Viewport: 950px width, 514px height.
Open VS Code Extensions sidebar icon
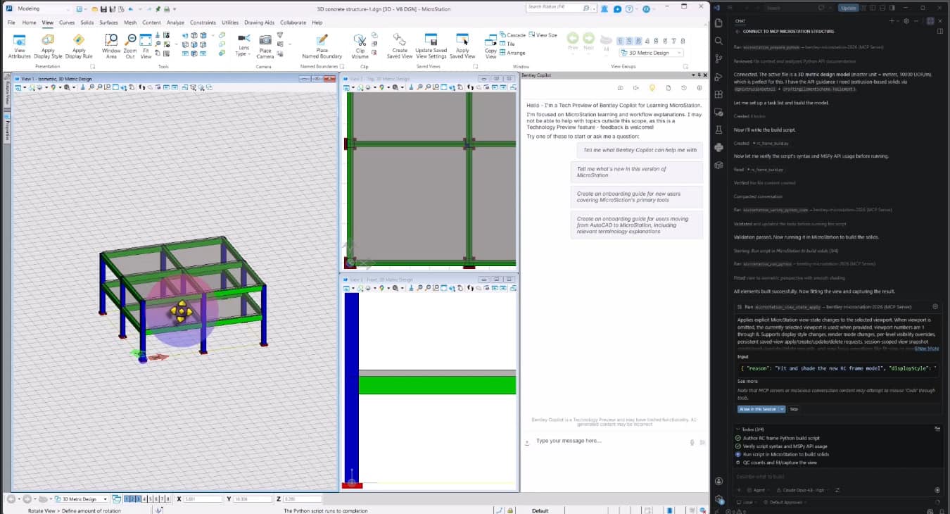click(718, 94)
